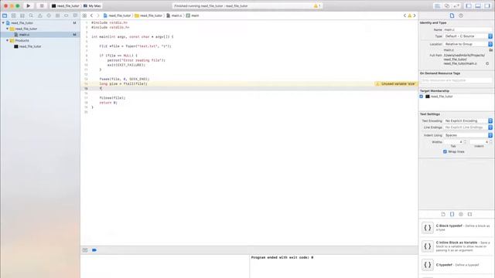Toggle the Navigator pane visibility

[x=469, y=6]
